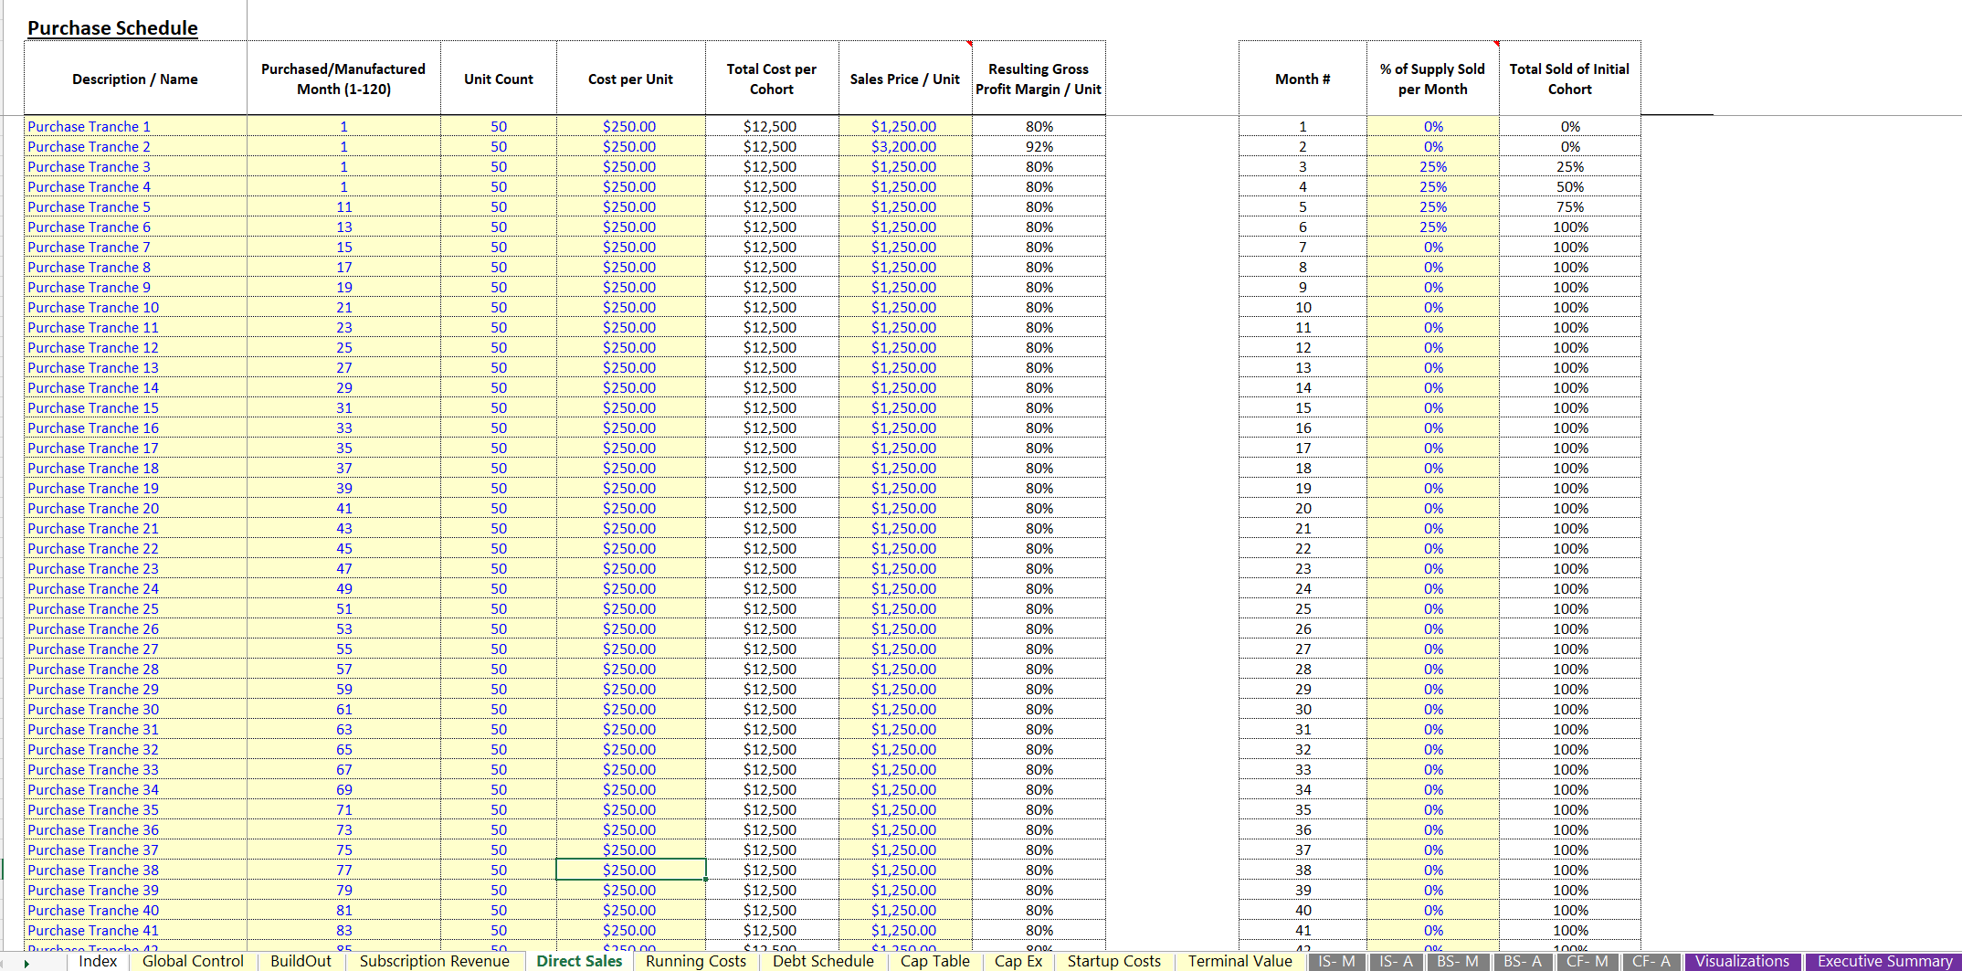Open the Terminal Value sheet tab

pyautogui.click(x=1239, y=961)
